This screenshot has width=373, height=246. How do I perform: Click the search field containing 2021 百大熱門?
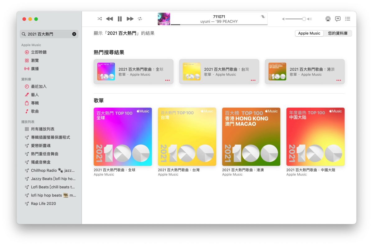49,34
